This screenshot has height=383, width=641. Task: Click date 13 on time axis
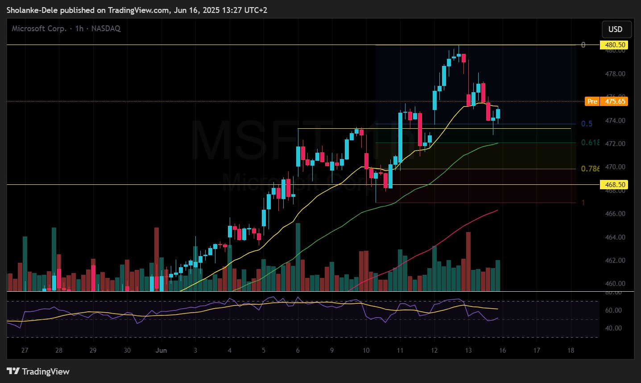coord(468,350)
